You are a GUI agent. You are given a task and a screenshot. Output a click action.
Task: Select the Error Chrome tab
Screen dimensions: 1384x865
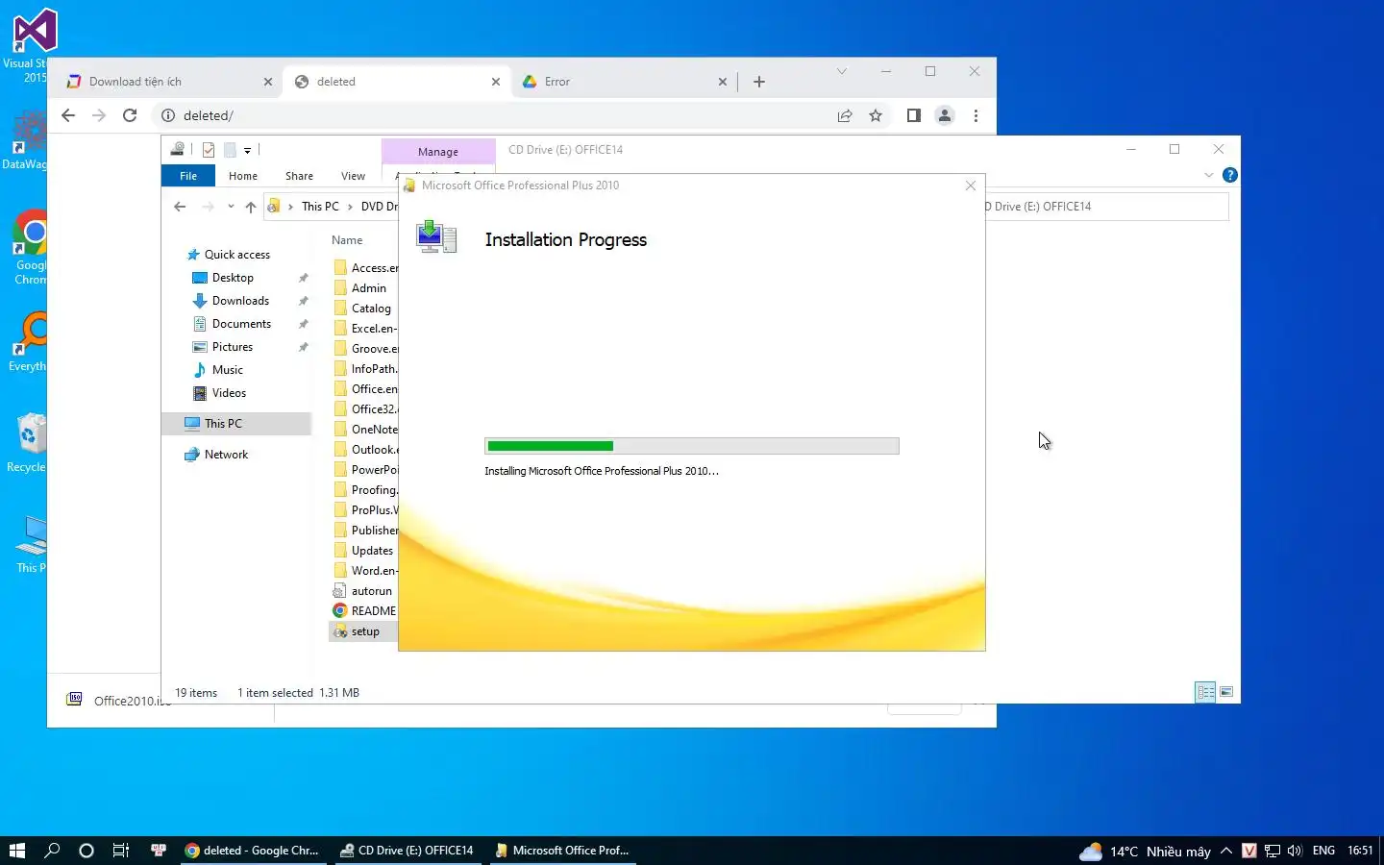click(625, 82)
